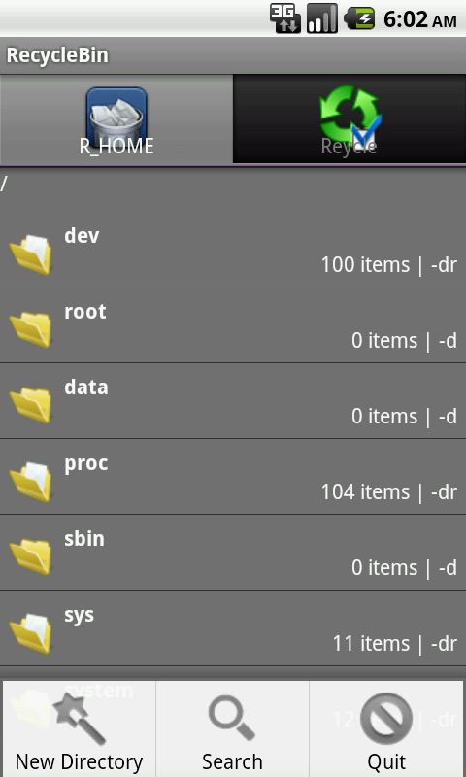Switch to the Recycle tab

coord(349,118)
